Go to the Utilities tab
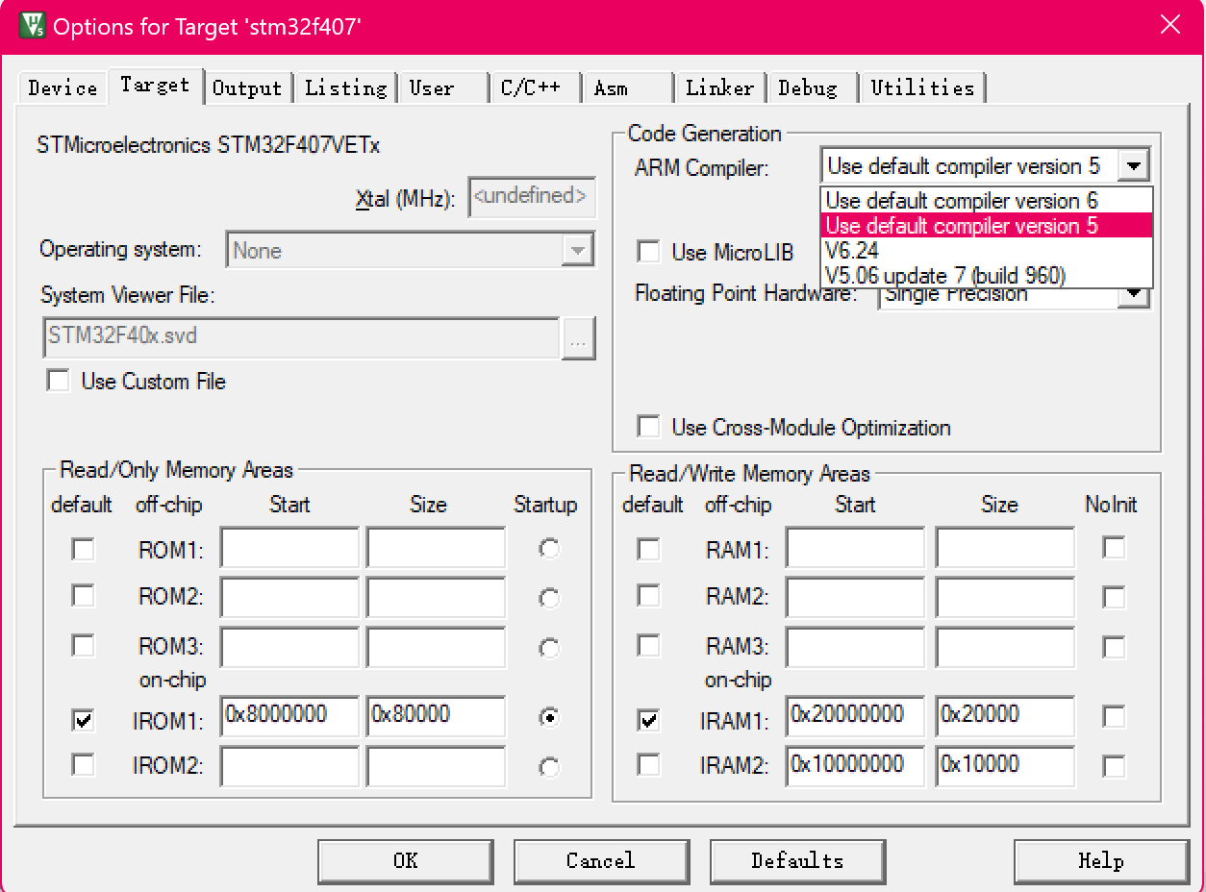This screenshot has width=1206, height=892. [922, 87]
